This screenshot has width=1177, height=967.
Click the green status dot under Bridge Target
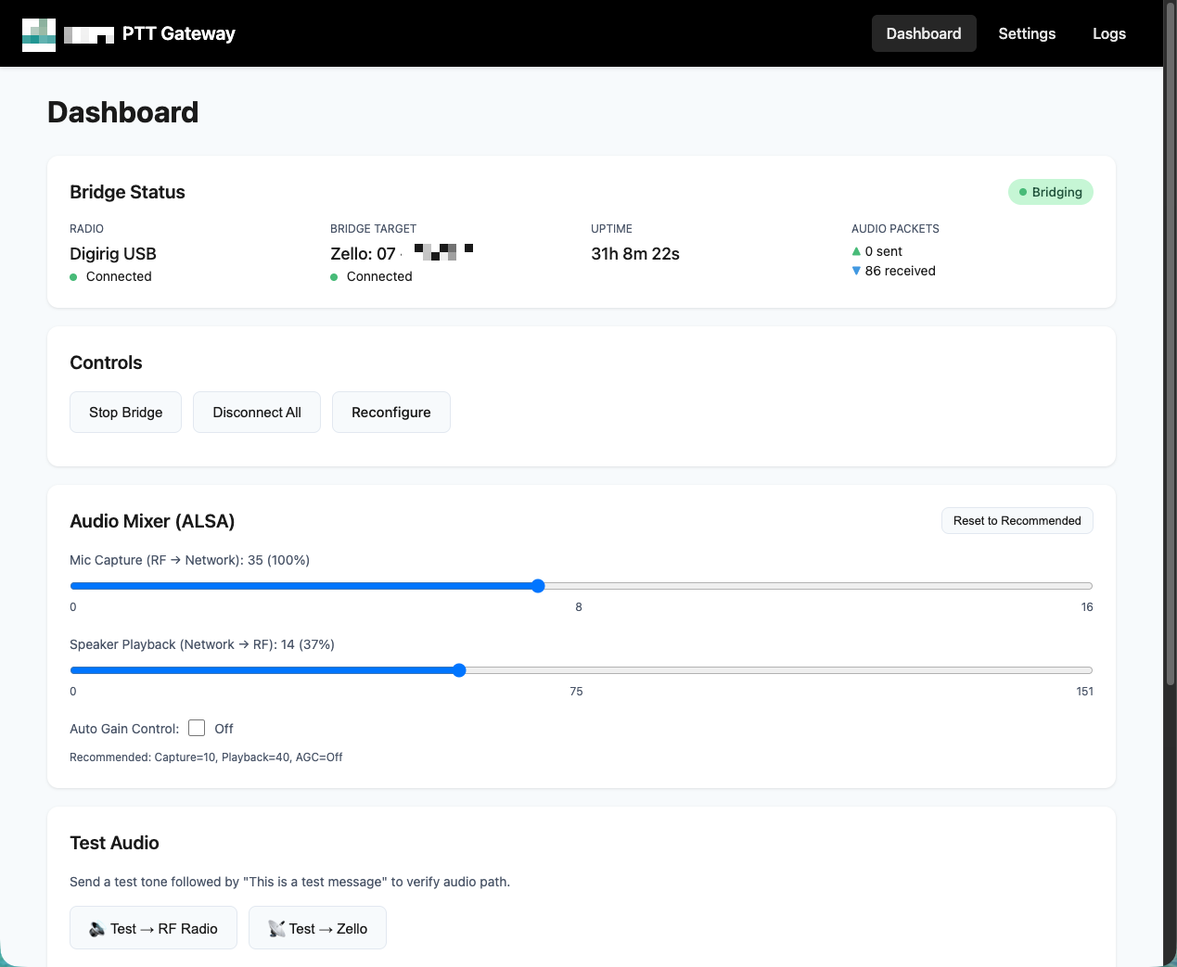(334, 276)
